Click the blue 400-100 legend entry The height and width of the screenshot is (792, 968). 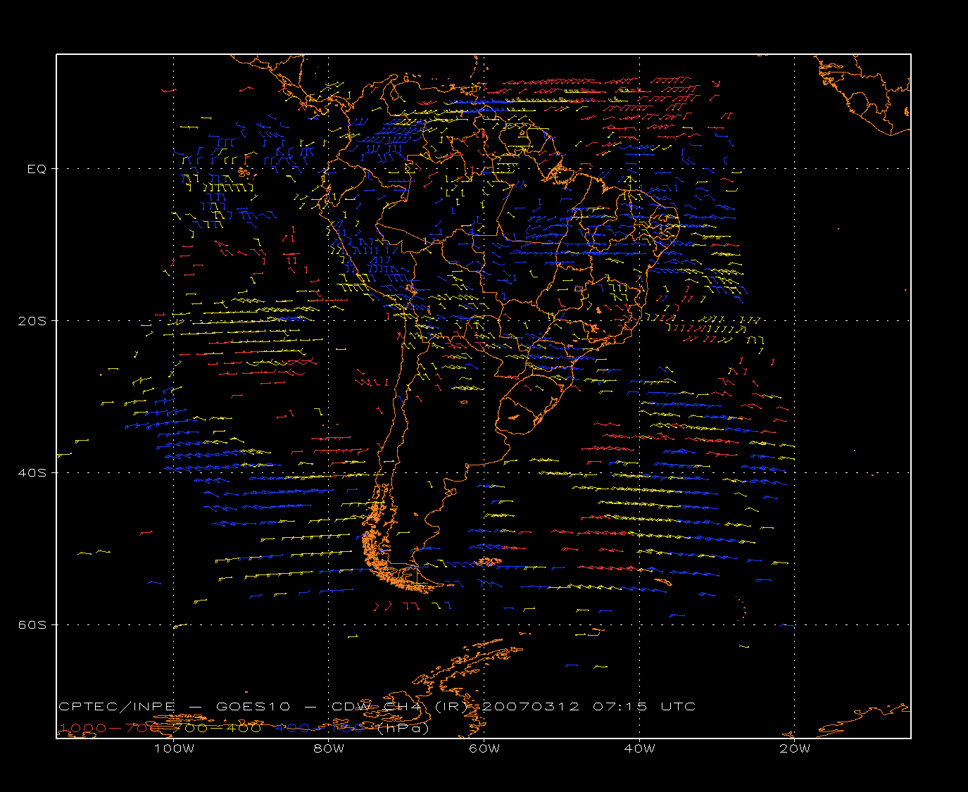[x=320, y=728]
